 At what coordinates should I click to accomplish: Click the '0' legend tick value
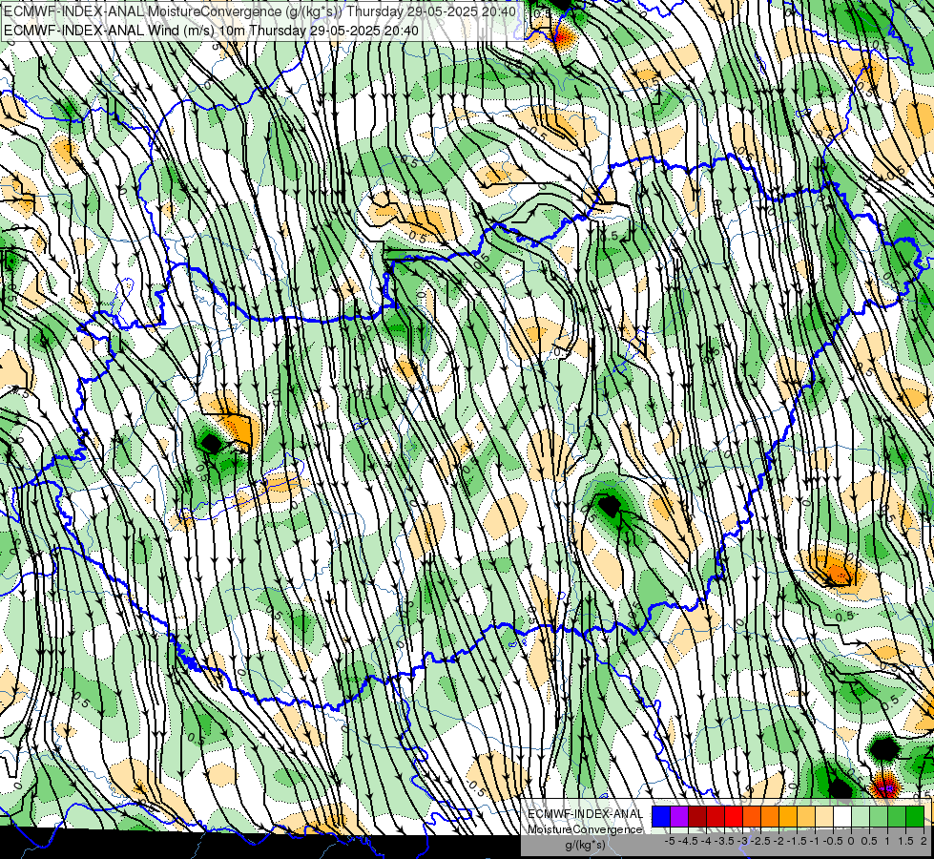click(851, 841)
